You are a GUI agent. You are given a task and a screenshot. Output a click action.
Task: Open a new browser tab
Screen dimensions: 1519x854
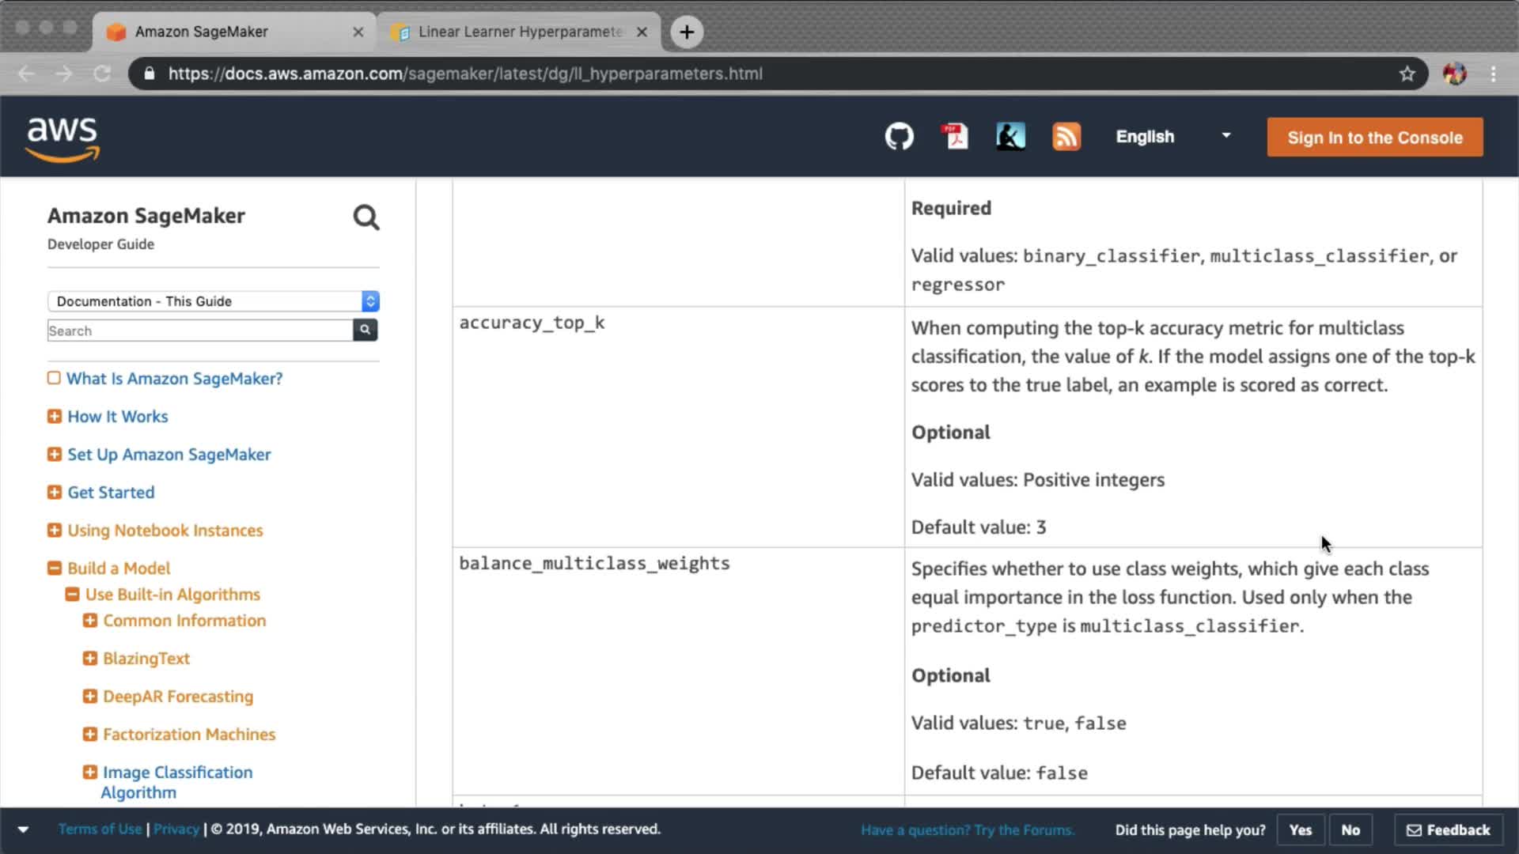point(687,32)
